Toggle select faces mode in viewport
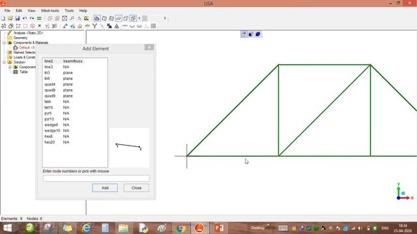417x234 pixels. tap(251, 34)
